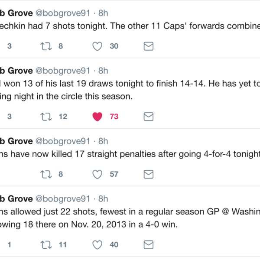
Task: Click the 73 likes count
Action: [x=114, y=117]
